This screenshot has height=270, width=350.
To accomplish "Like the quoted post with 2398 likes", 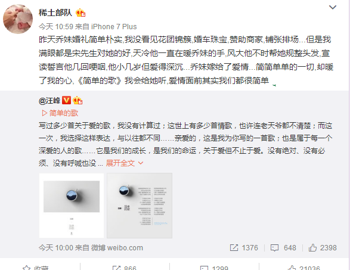I will coord(323,248).
